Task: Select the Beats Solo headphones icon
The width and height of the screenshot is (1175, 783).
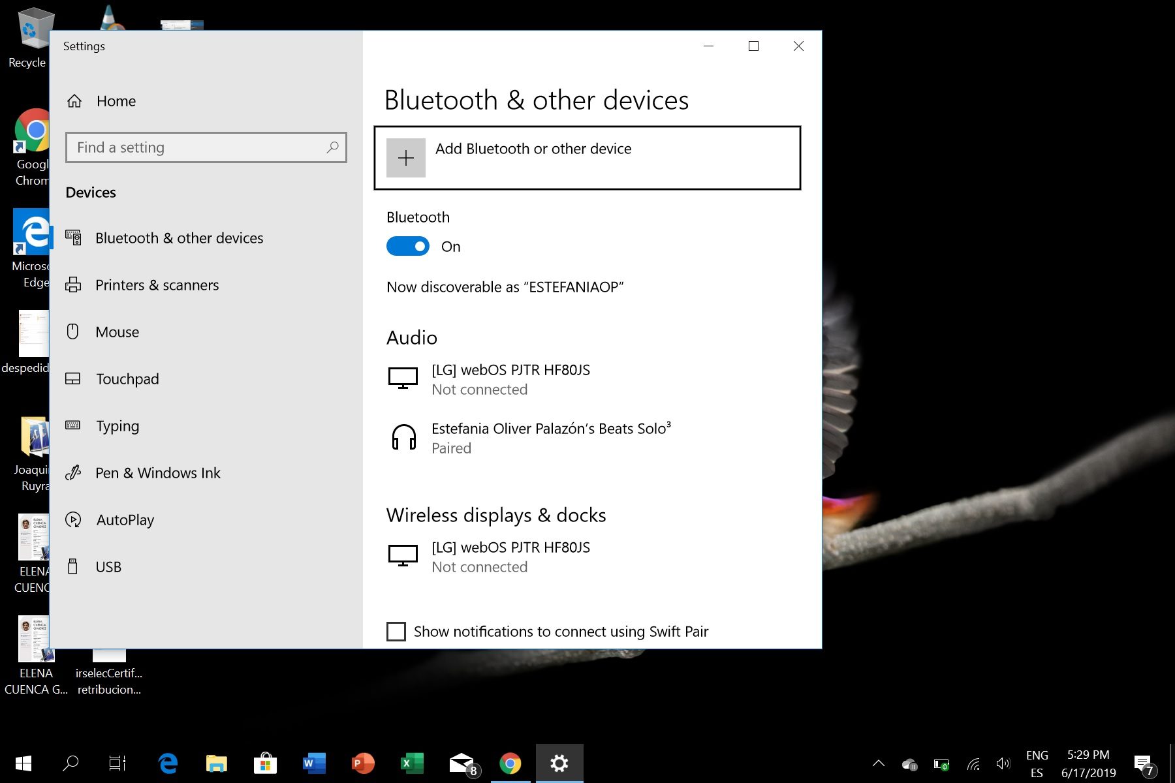Action: pos(403,437)
